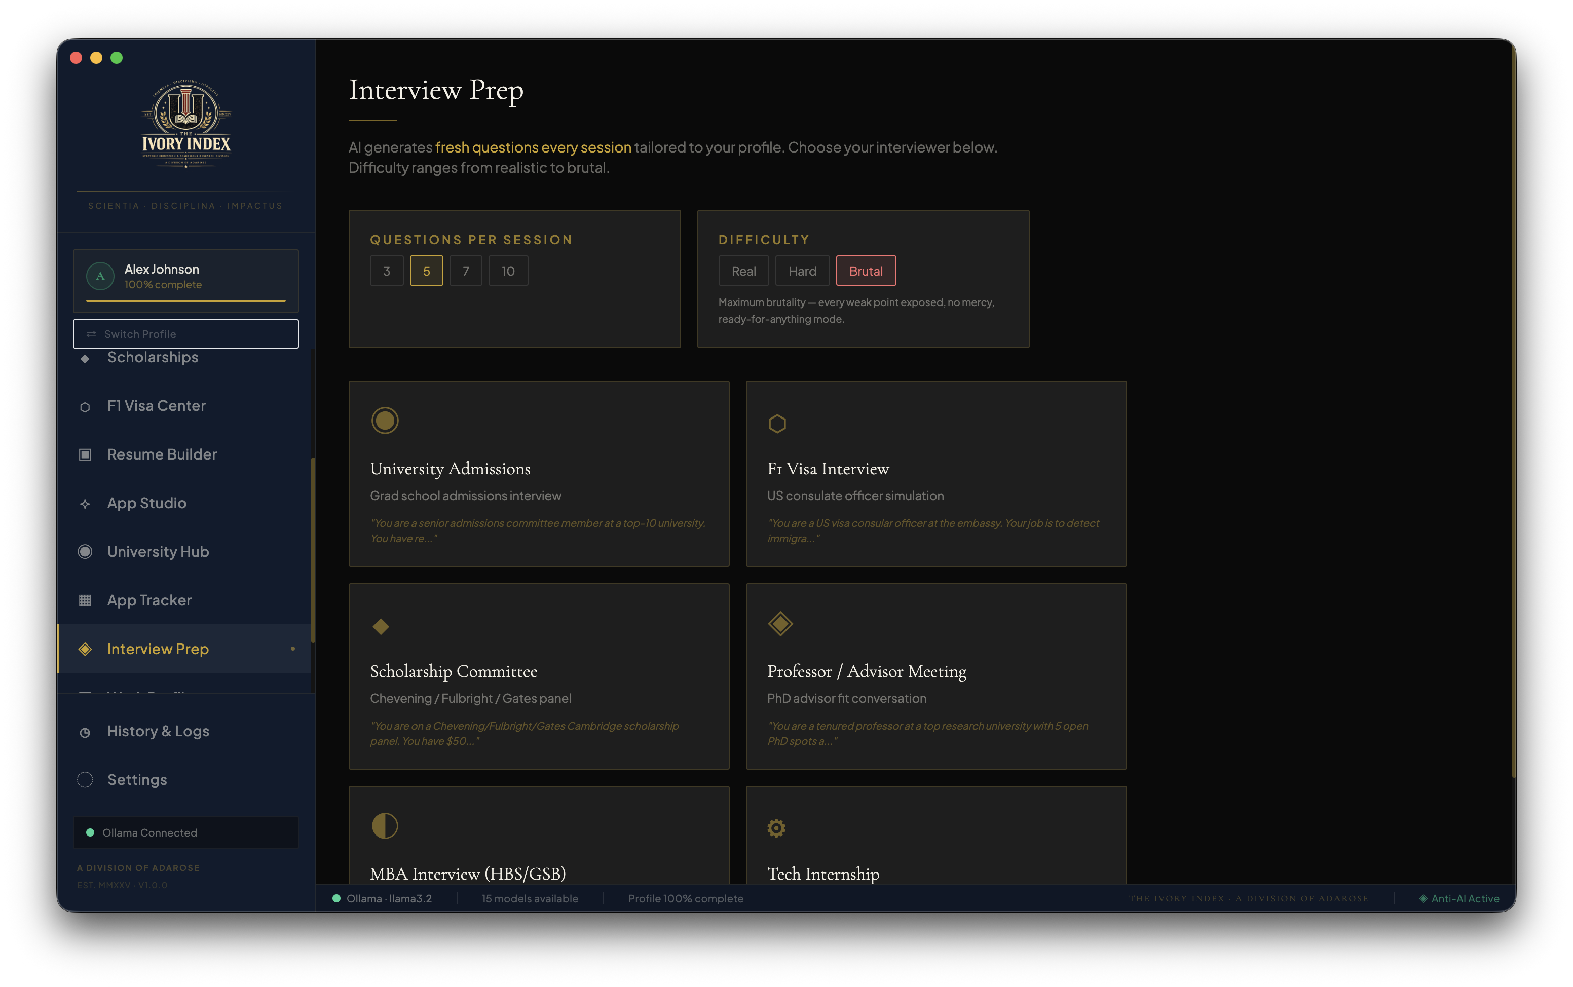This screenshot has height=987, width=1573.
Task: Click the Switch Profile arrows icon
Action: [91, 334]
